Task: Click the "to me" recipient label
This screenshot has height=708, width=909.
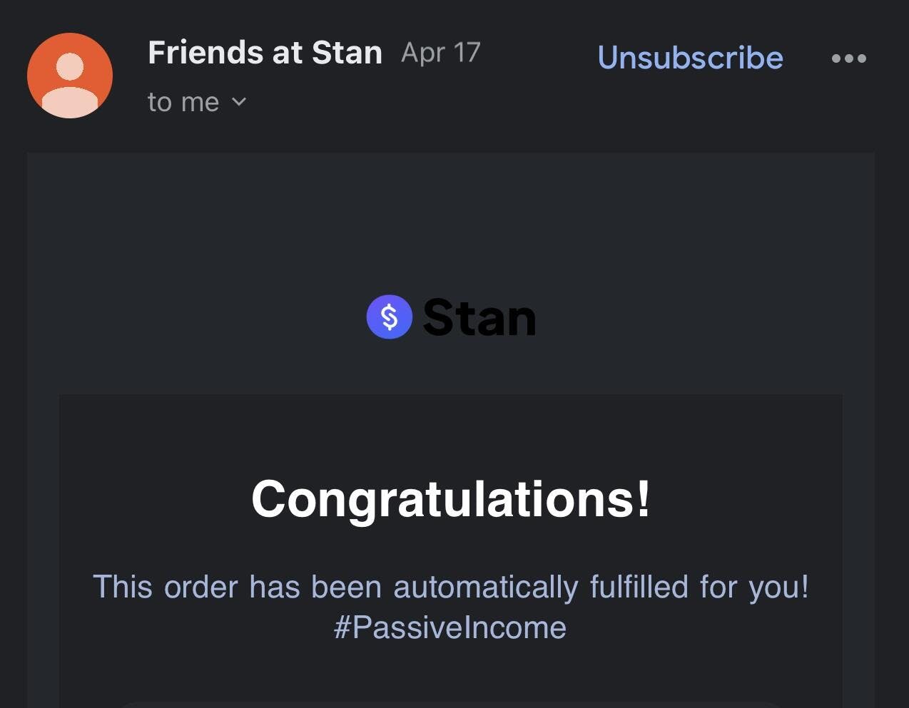Action: tap(183, 102)
